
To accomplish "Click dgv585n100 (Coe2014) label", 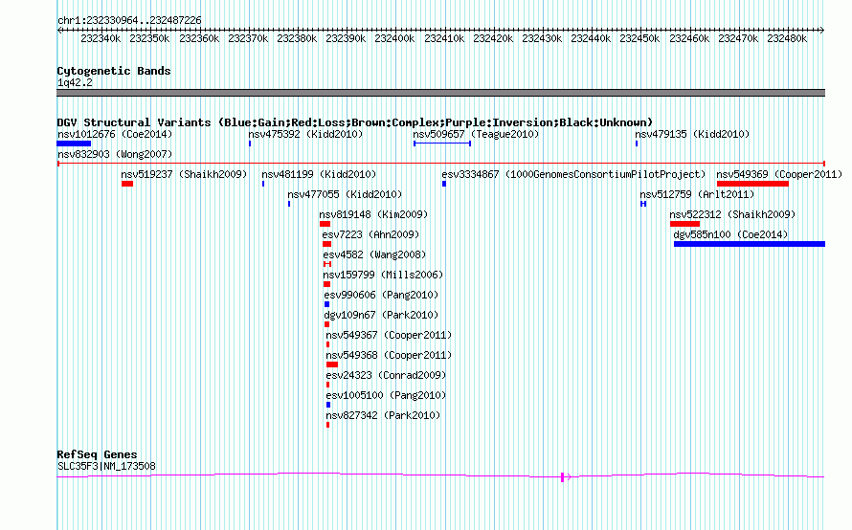I will coord(730,234).
